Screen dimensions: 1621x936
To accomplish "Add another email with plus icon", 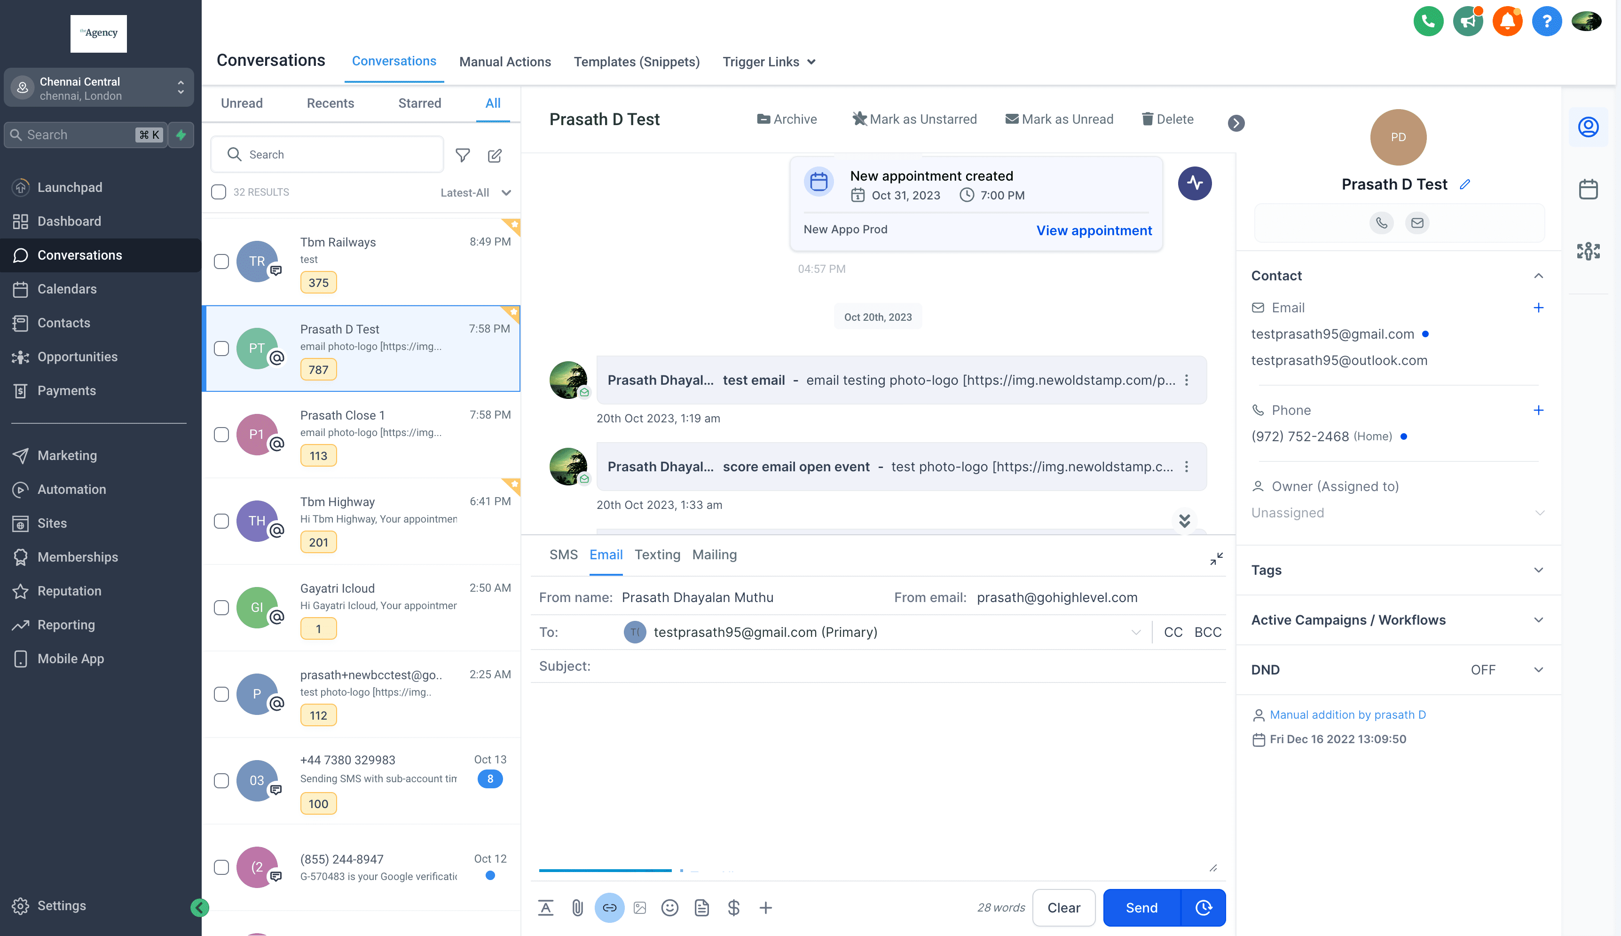I will pos(1538,308).
